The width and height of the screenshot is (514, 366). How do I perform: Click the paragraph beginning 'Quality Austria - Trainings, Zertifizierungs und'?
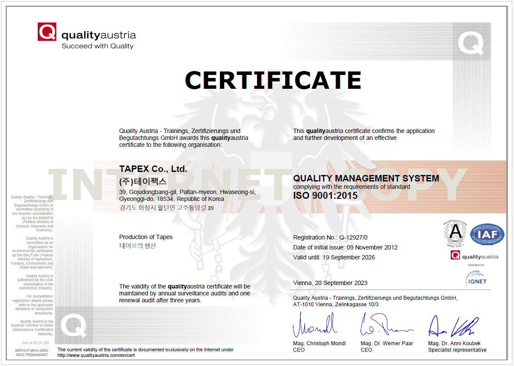[x=184, y=138]
